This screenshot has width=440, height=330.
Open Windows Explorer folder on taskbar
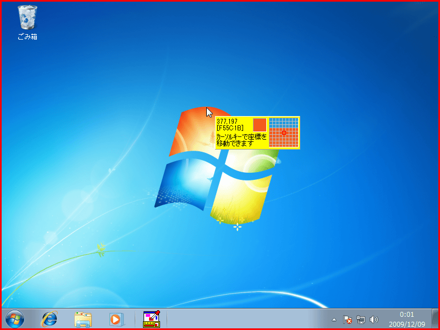pyautogui.click(x=83, y=320)
